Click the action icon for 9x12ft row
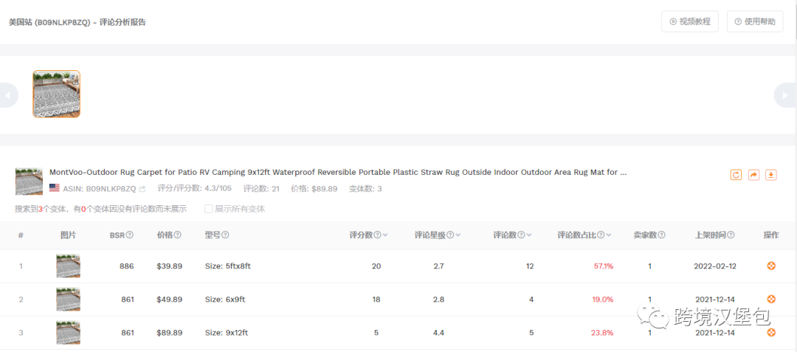Image resolution: width=797 pixels, height=352 pixels. coord(771,333)
